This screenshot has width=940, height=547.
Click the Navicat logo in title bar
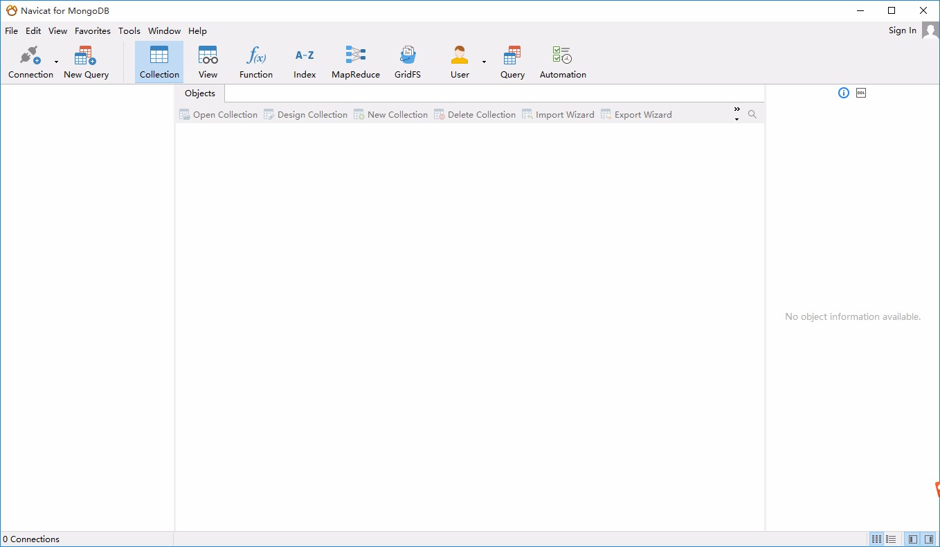[11, 10]
